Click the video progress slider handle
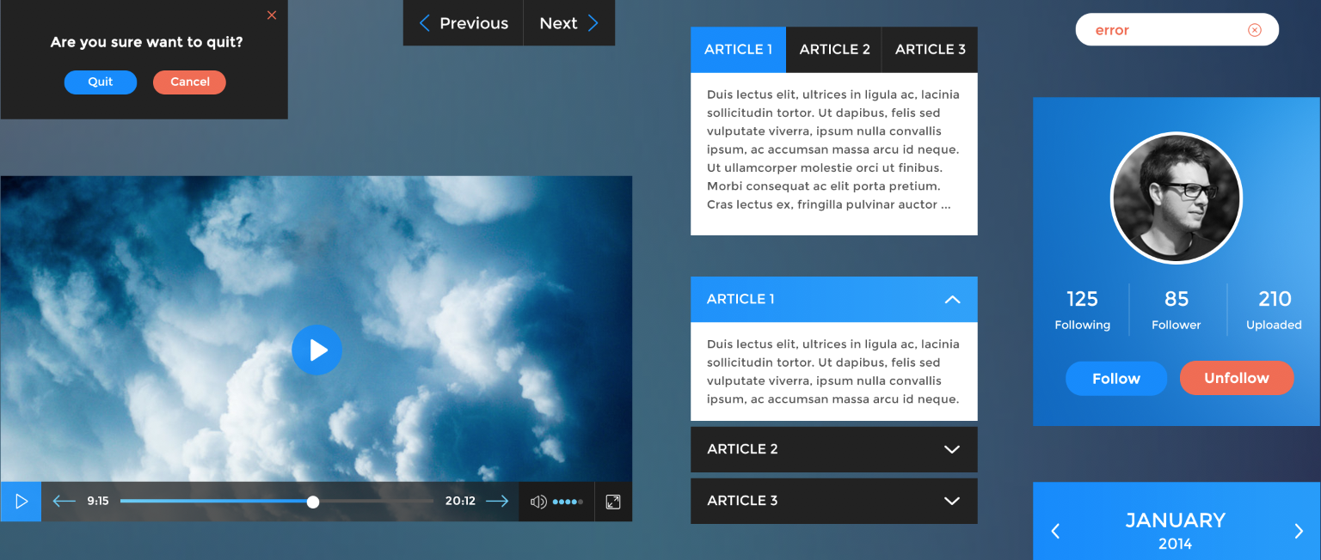 tap(313, 502)
